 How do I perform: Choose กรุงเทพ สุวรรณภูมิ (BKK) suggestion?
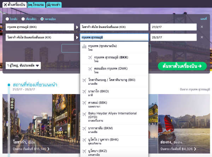coord(114,59)
